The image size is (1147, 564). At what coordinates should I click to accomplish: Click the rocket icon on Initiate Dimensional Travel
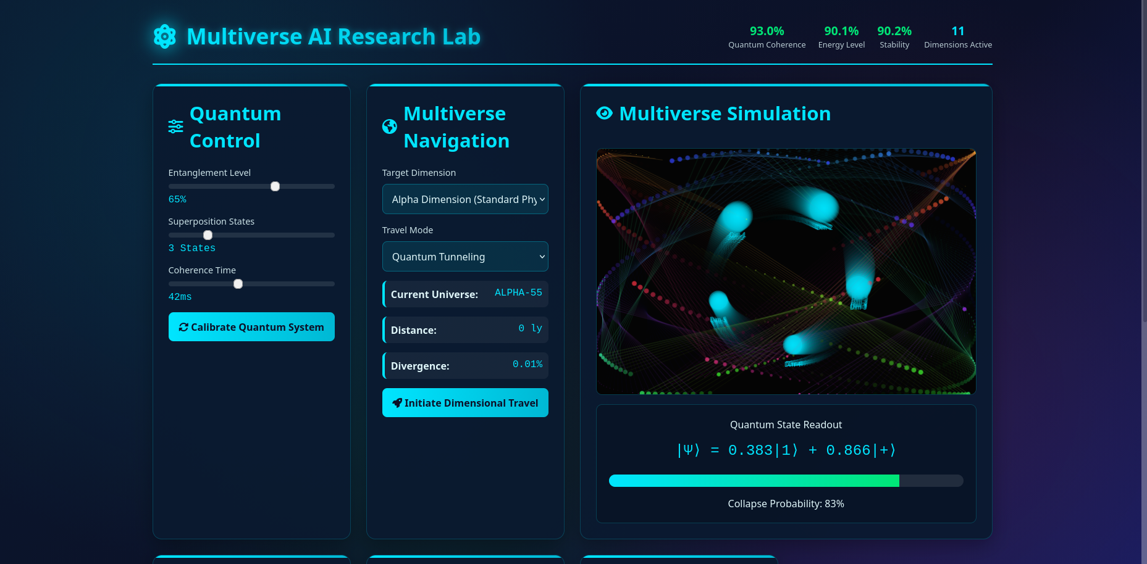pyautogui.click(x=397, y=402)
